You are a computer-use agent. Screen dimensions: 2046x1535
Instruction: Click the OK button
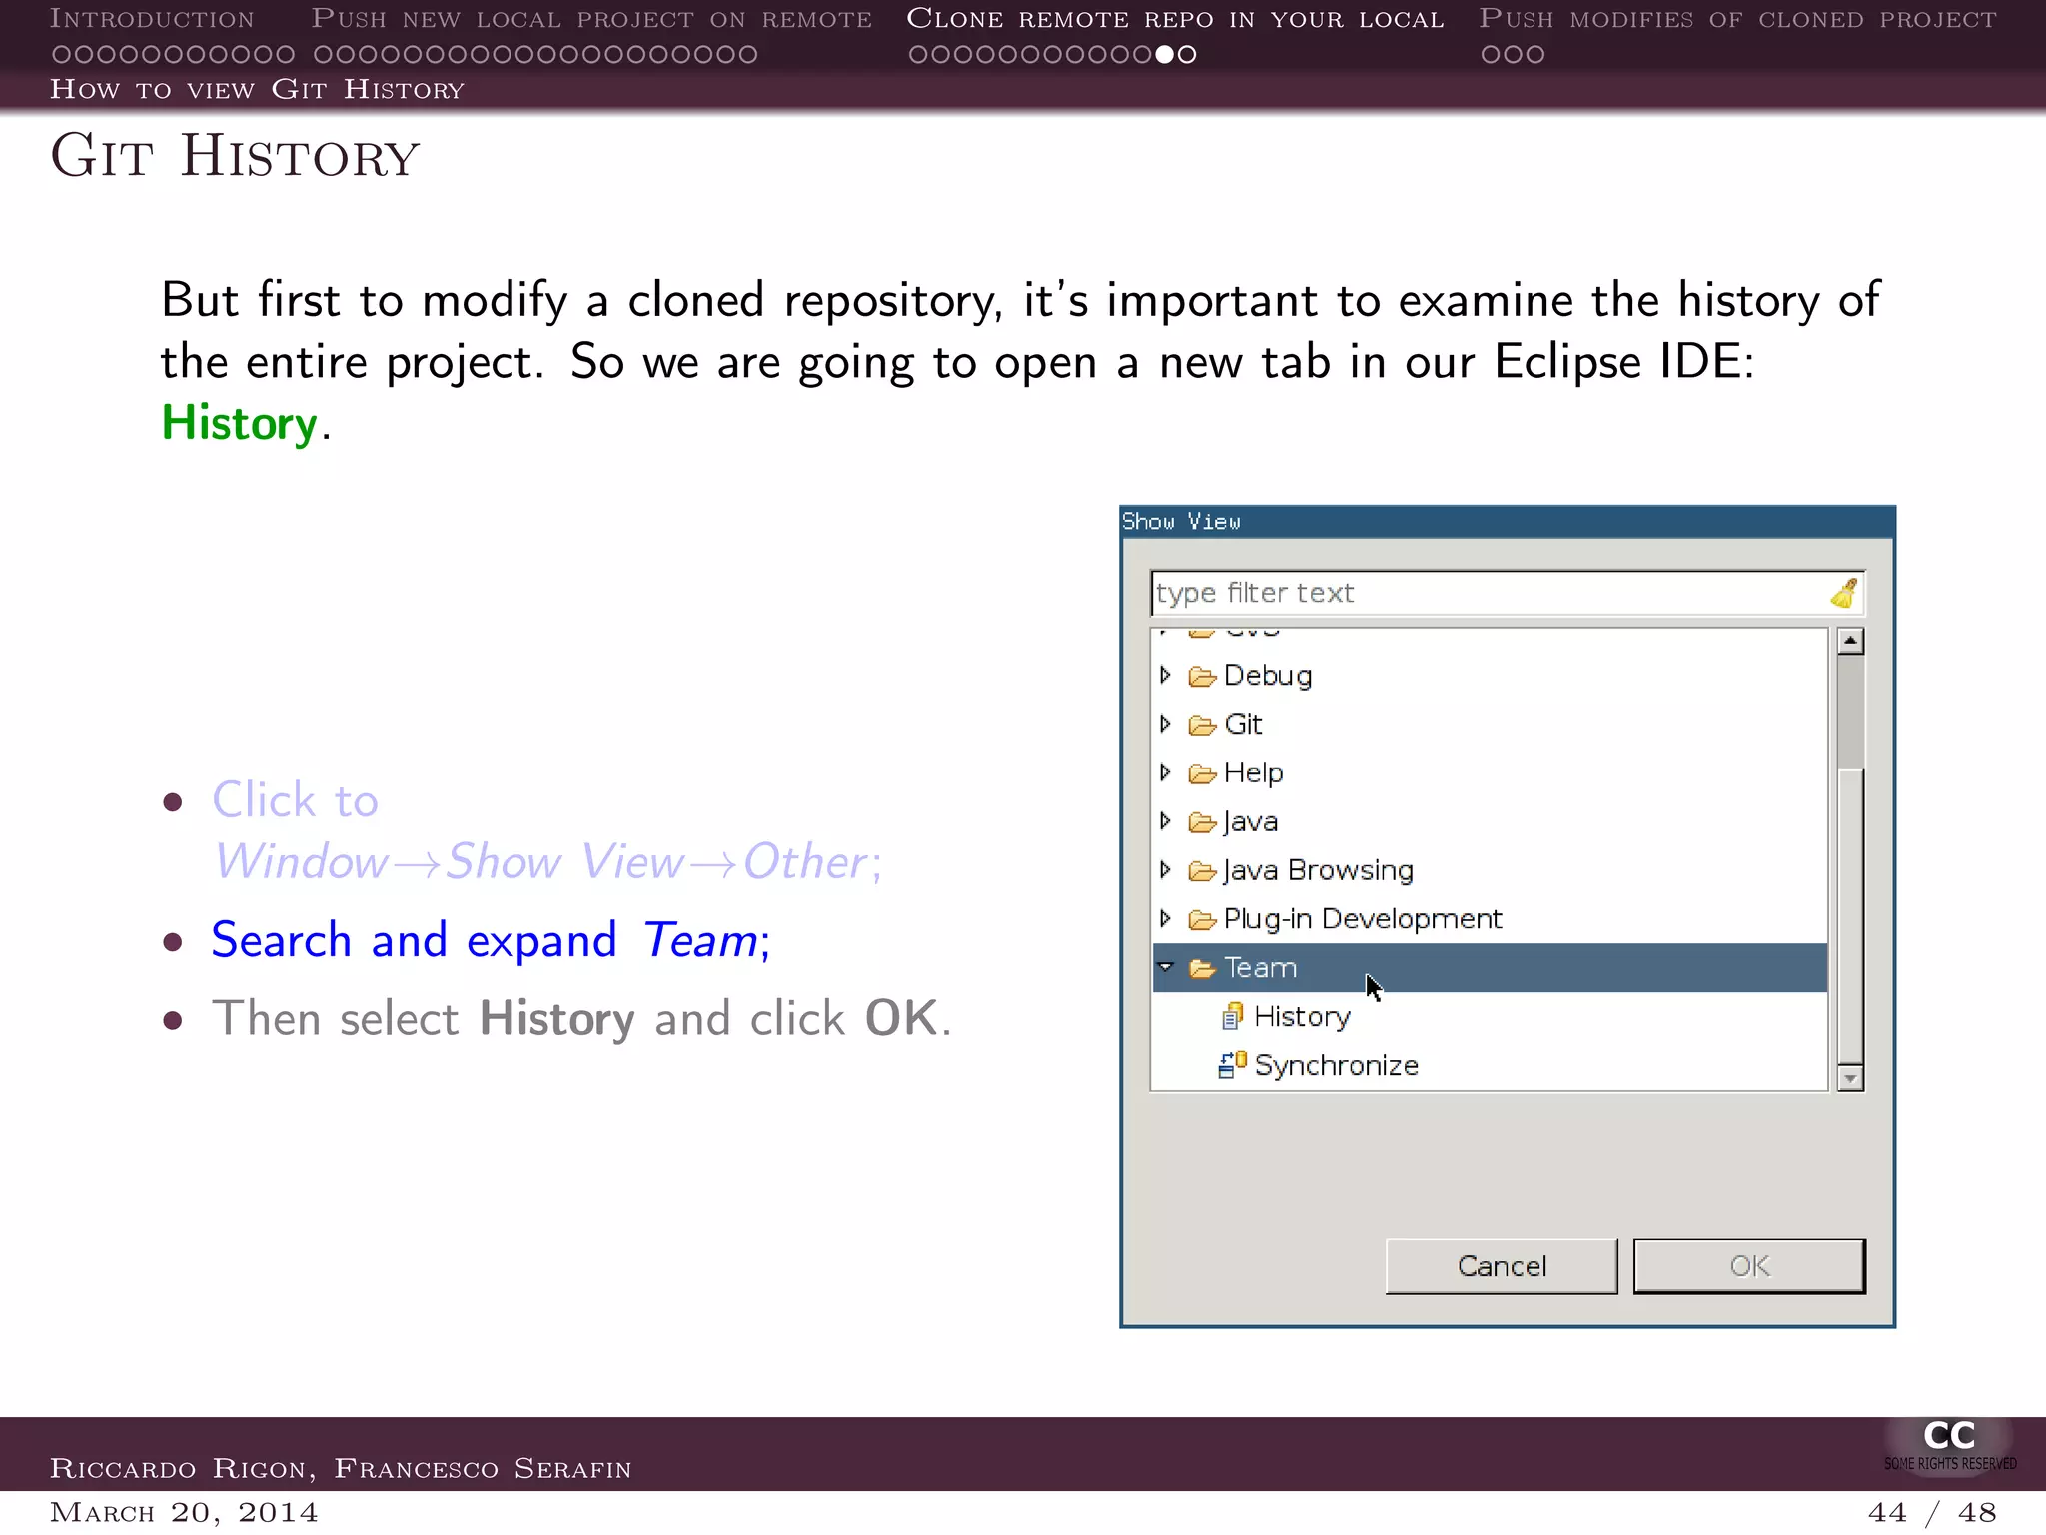[x=1749, y=1266]
